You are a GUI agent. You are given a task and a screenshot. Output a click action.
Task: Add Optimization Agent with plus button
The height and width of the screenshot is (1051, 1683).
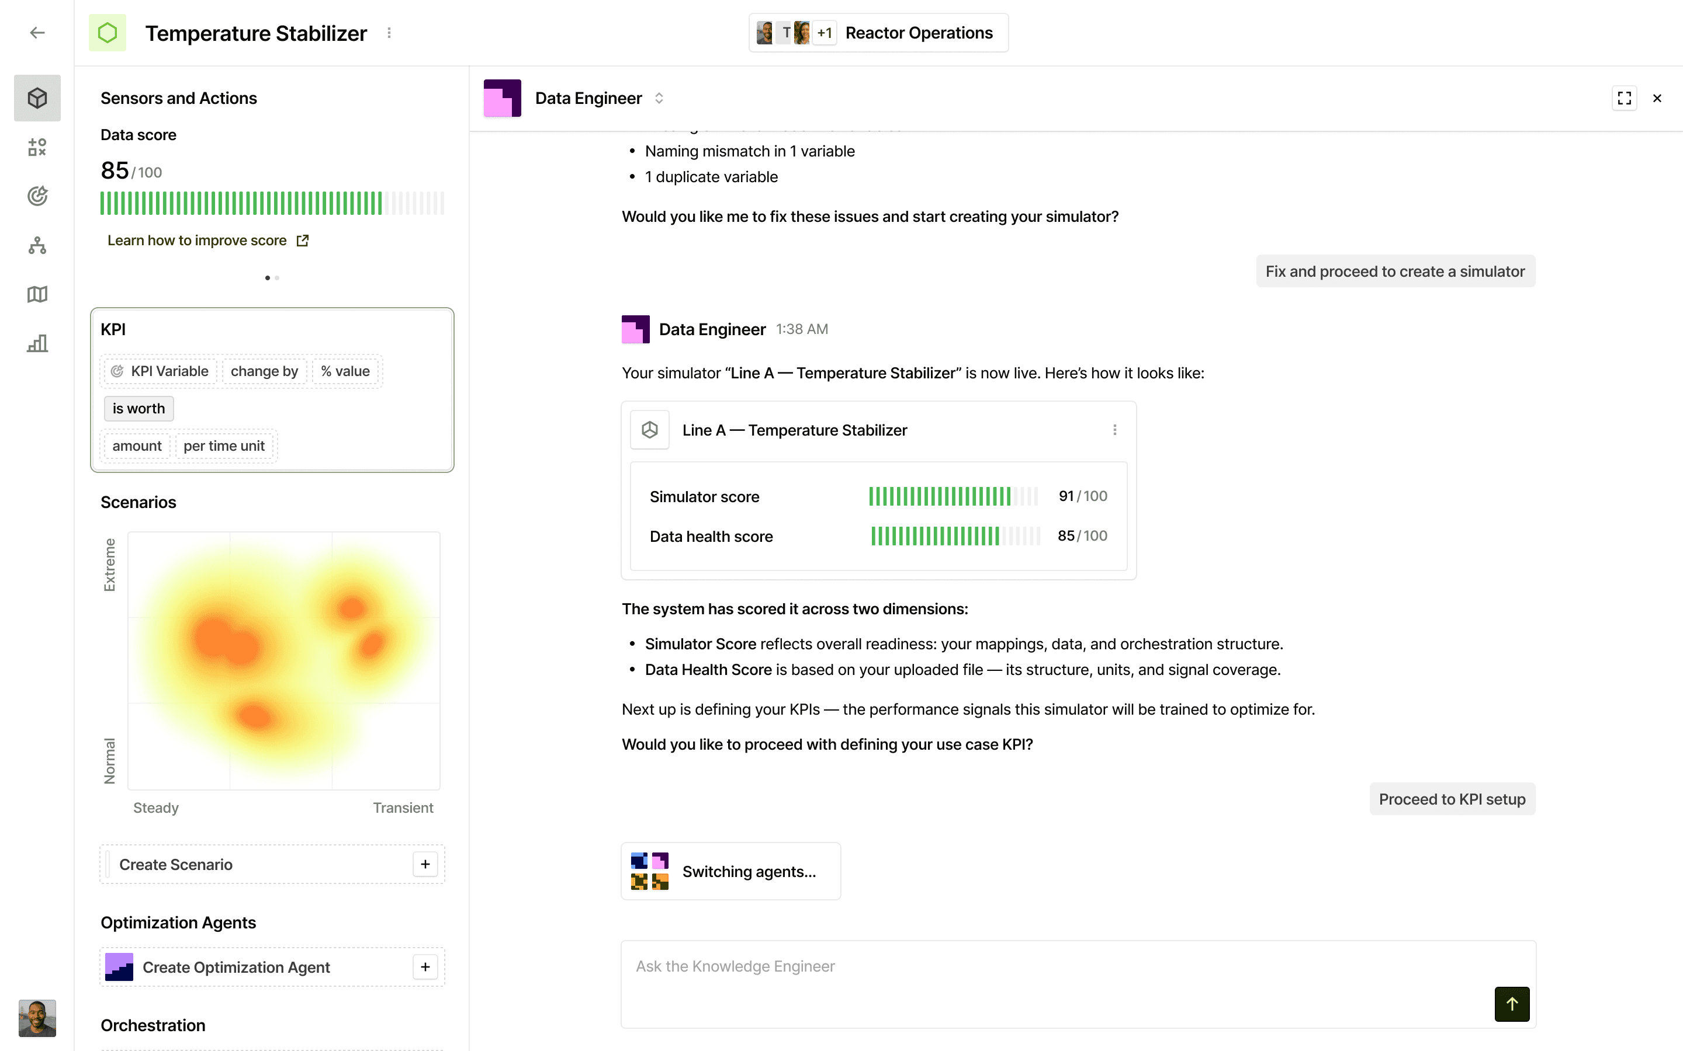425,967
